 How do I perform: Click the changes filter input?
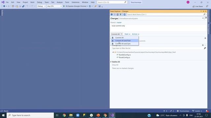[158, 48]
